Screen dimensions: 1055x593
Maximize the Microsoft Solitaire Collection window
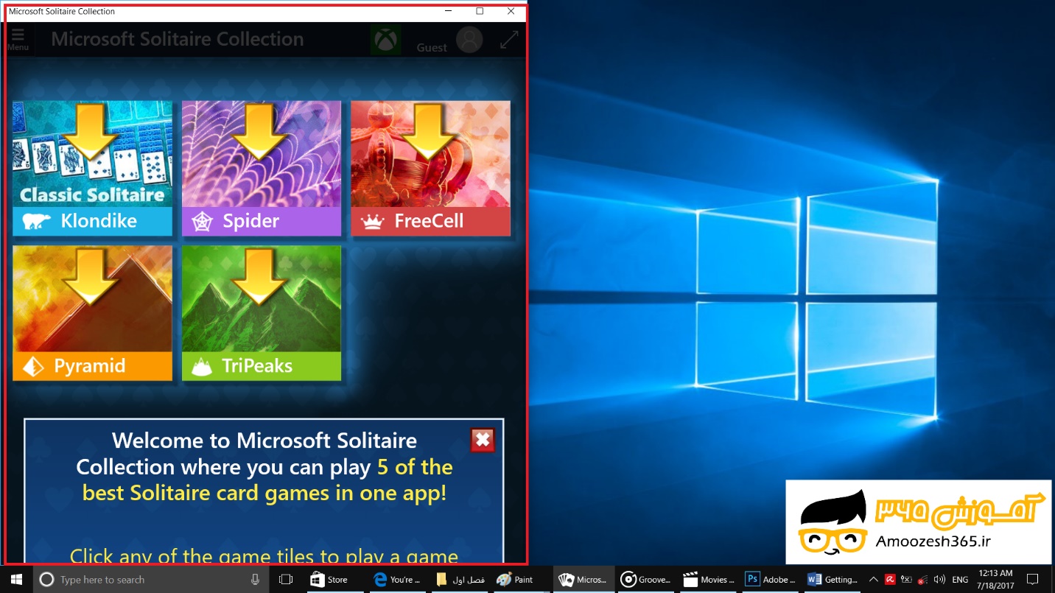click(x=480, y=11)
